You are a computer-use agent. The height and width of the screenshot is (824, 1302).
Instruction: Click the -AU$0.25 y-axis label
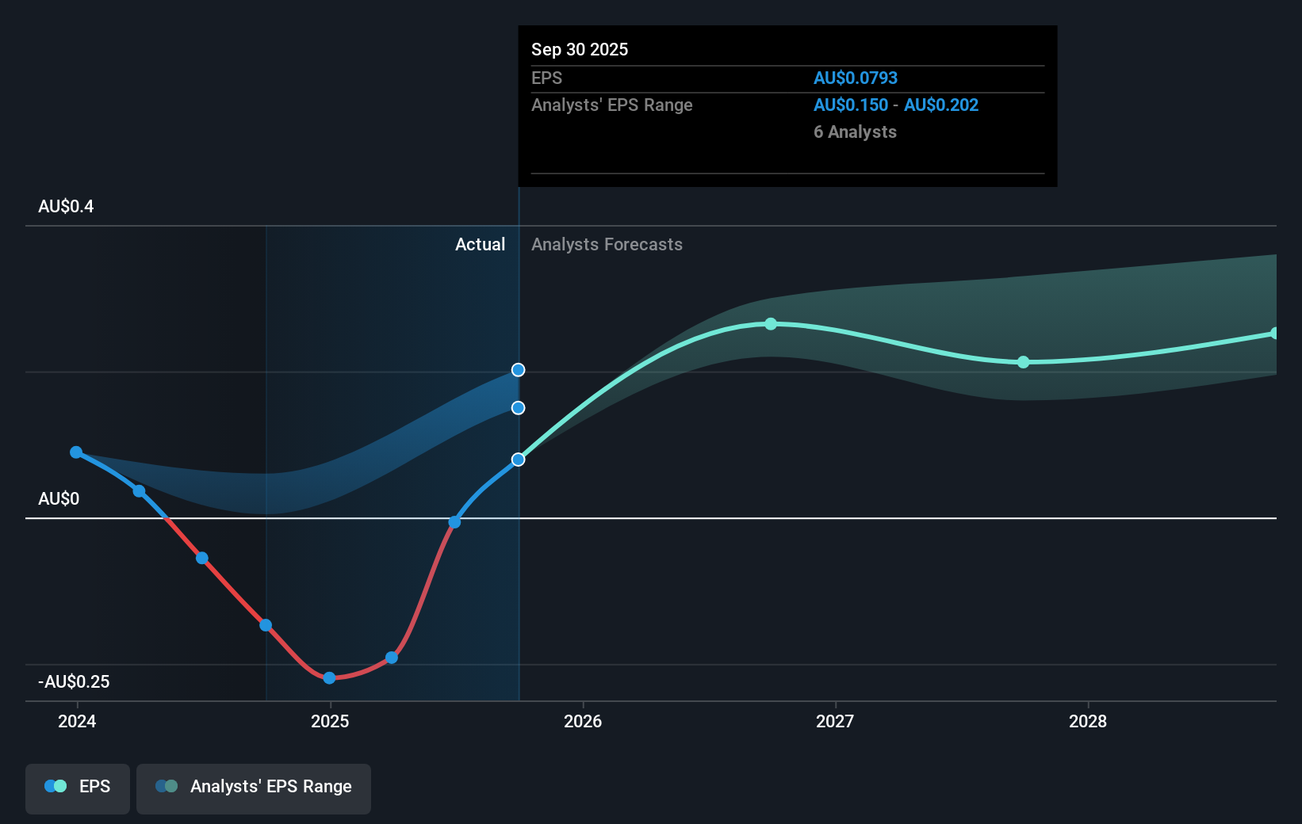pos(74,682)
